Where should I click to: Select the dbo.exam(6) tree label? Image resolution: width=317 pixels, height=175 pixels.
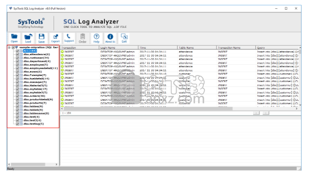click(x=33, y=72)
